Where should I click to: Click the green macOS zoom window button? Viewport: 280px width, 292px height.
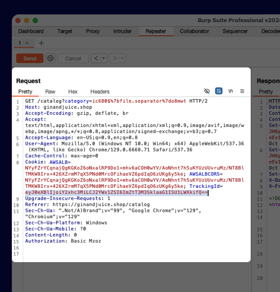coord(35,20)
